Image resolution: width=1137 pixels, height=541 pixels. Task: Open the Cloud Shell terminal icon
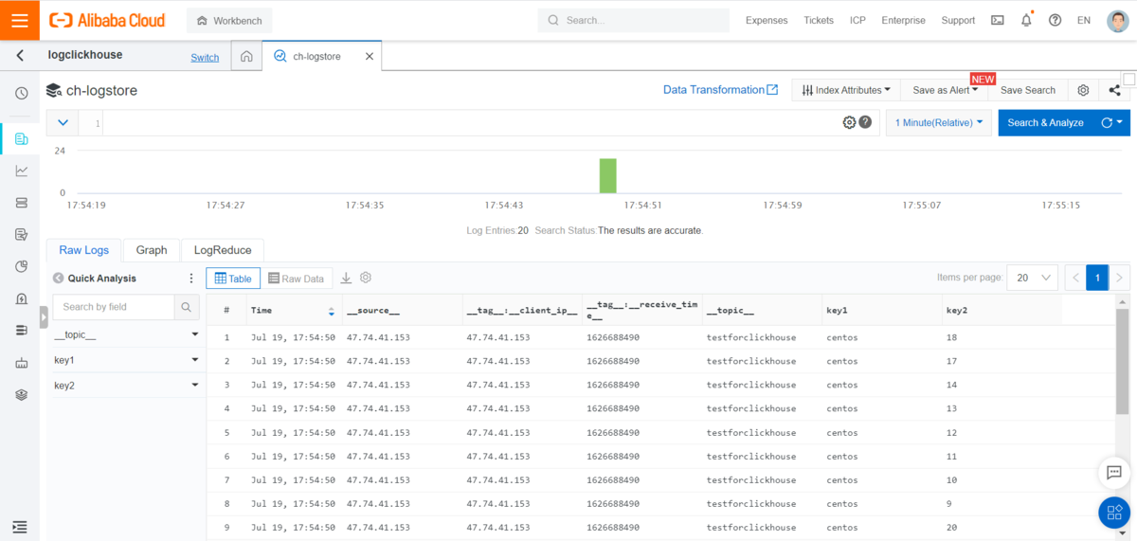click(x=997, y=20)
